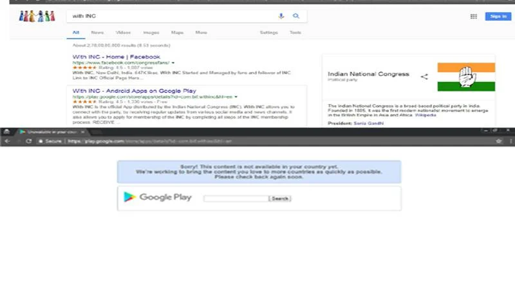The height and width of the screenshot is (290, 515).
Task: Open search Settings menu
Action: [x=268, y=32]
